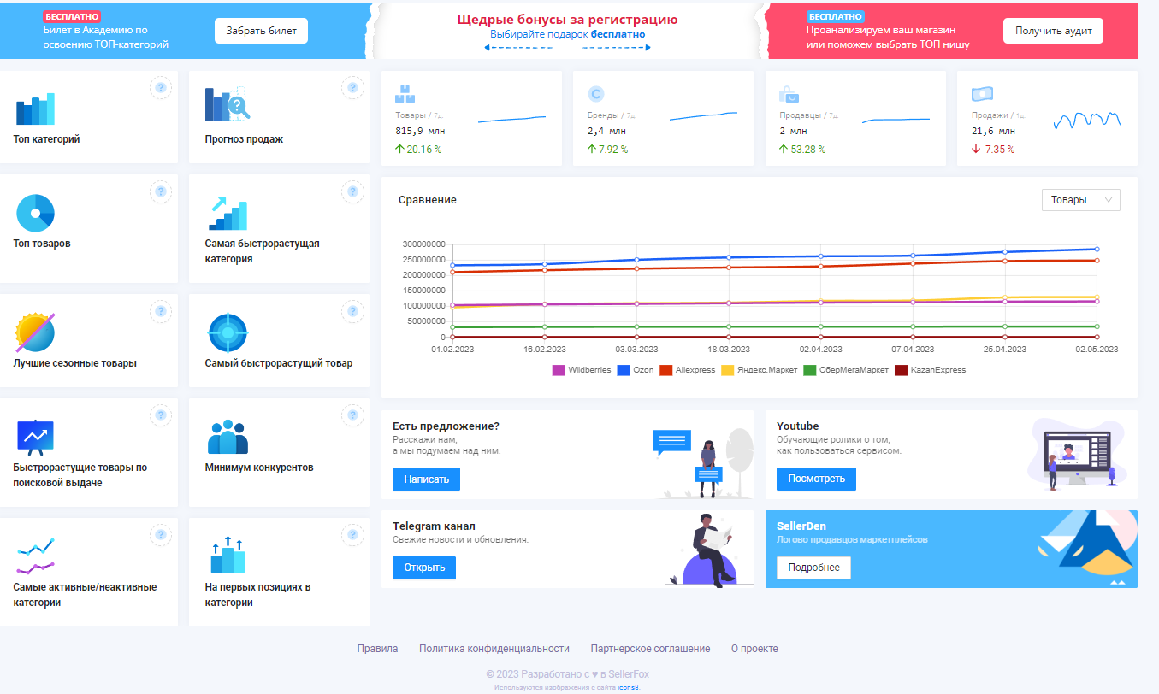The width and height of the screenshot is (1159, 694).
Task: Open the Товары comparison dropdown
Action: click(1080, 200)
